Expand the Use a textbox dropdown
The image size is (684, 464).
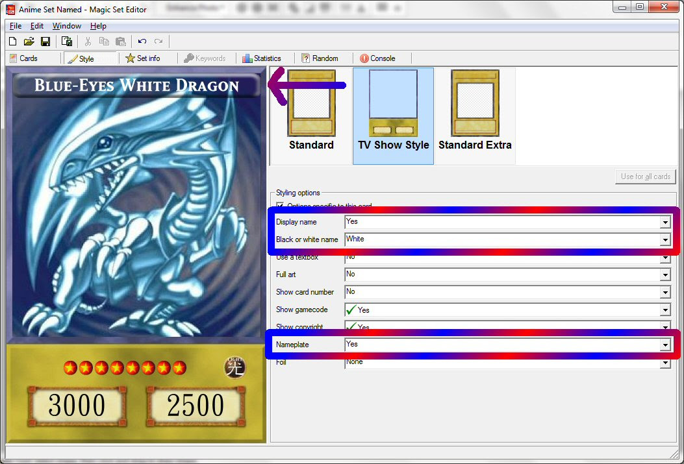665,258
